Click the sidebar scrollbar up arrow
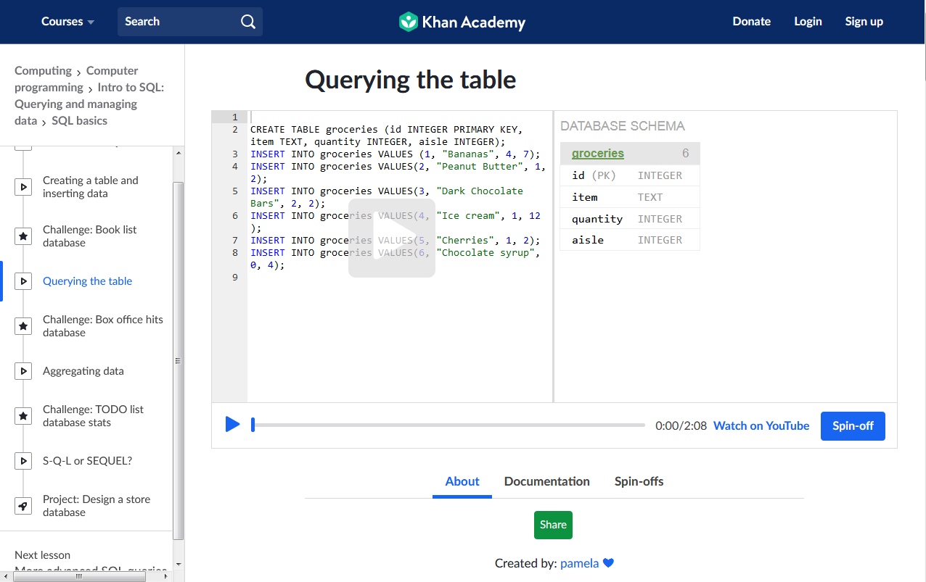 point(179,151)
